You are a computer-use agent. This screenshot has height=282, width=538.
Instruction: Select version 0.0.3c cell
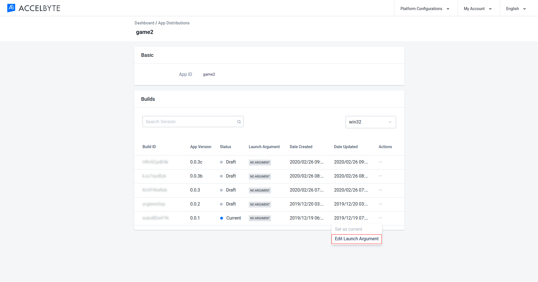[196, 162]
